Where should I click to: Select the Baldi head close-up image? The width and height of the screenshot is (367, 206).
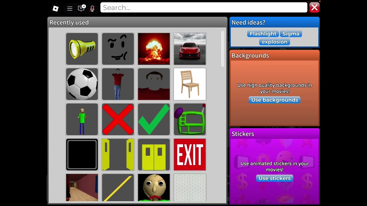154,187
